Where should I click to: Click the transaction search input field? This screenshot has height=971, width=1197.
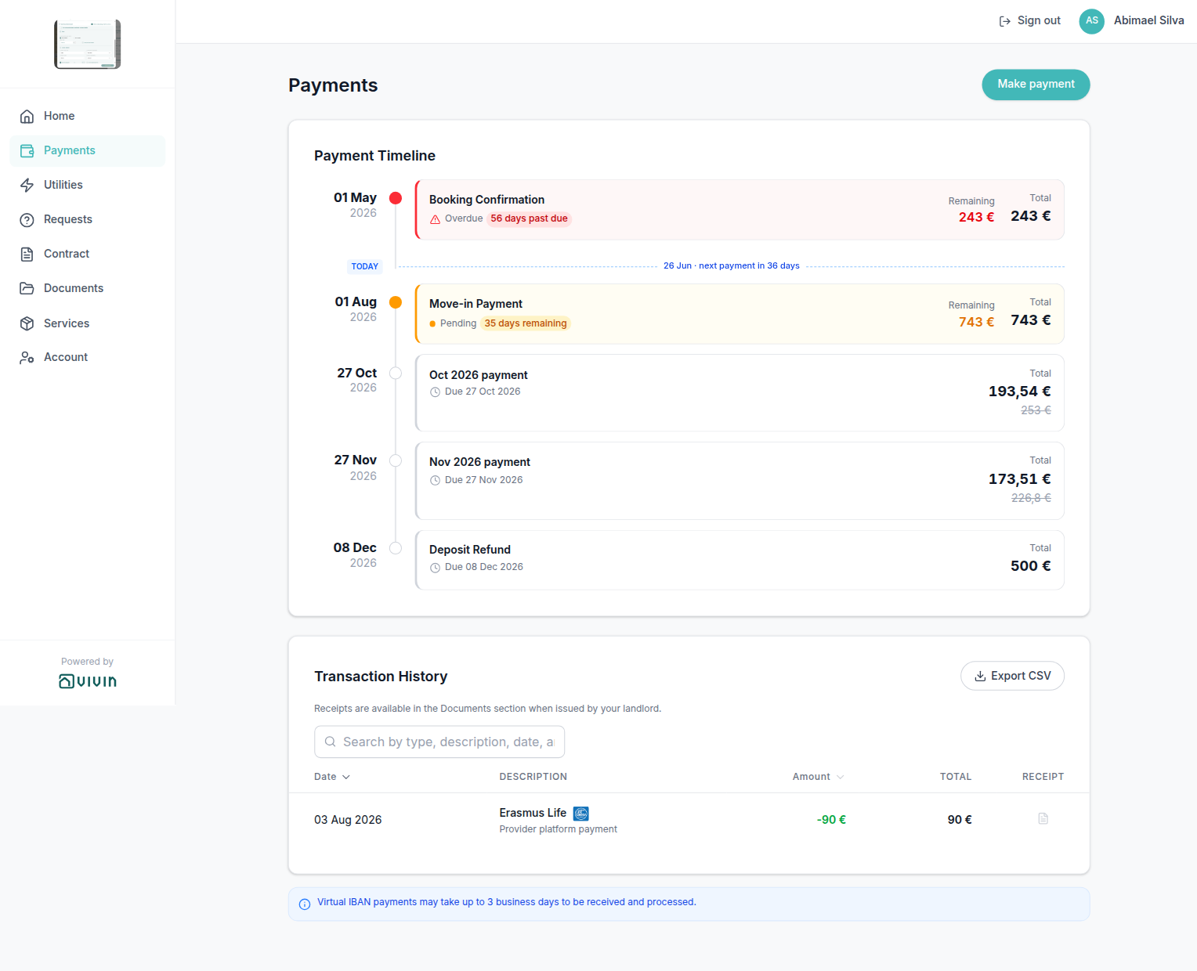439,742
